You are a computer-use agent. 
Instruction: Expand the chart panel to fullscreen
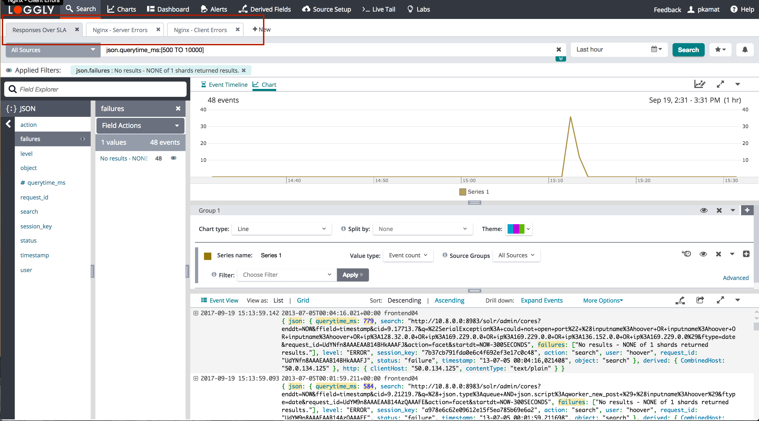(x=720, y=84)
